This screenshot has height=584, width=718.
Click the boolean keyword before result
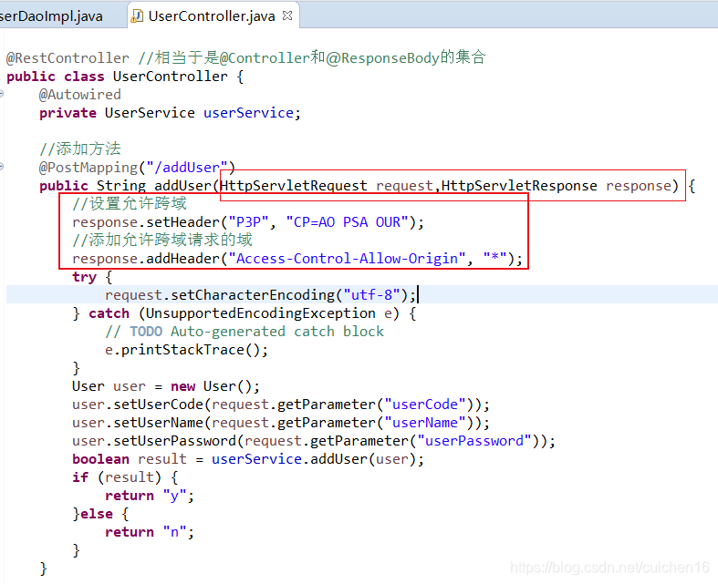(100, 459)
